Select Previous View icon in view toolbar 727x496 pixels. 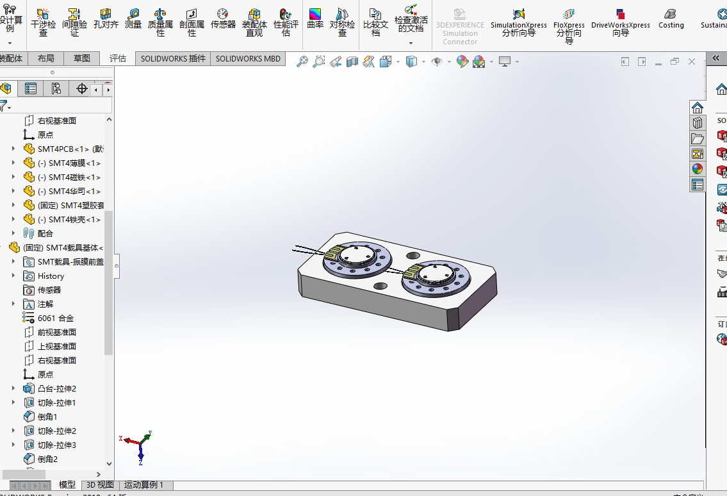click(x=336, y=62)
